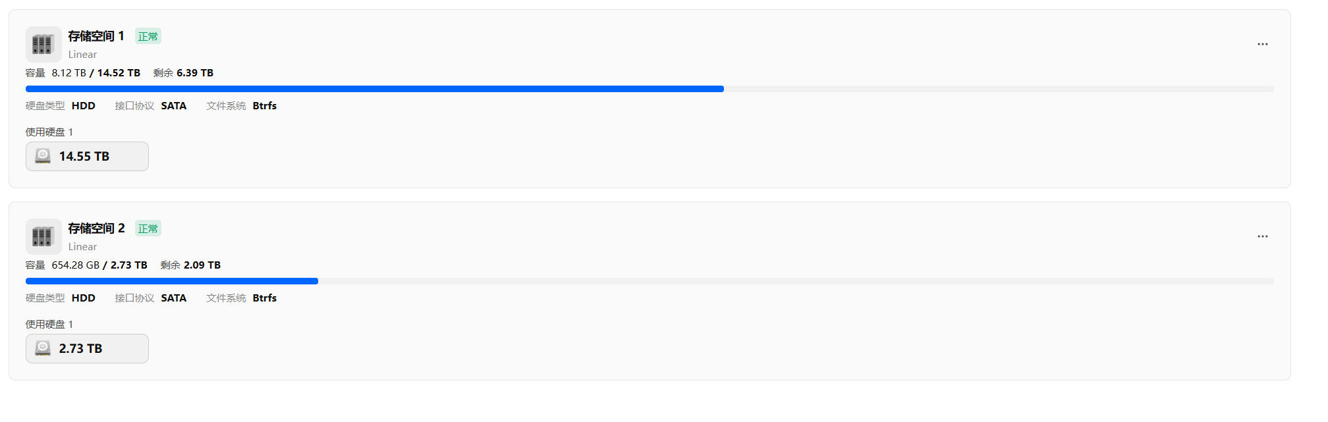
Task: Select the 14.55 TB disk button
Action: coord(87,157)
